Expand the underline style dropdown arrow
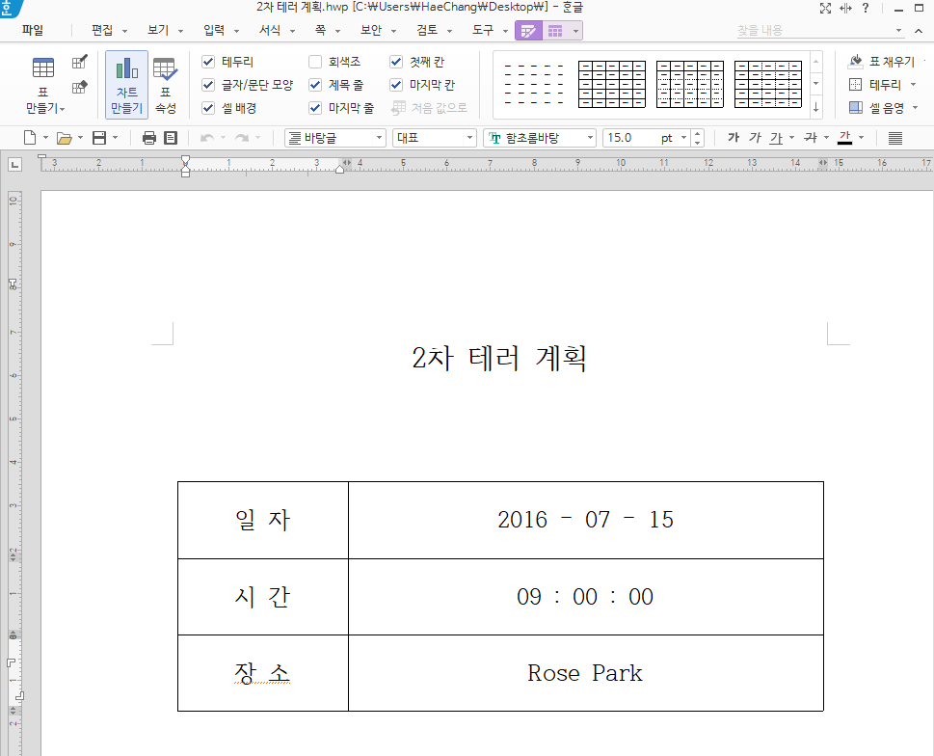This screenshot has height=756, width=934. pos(791,138)
